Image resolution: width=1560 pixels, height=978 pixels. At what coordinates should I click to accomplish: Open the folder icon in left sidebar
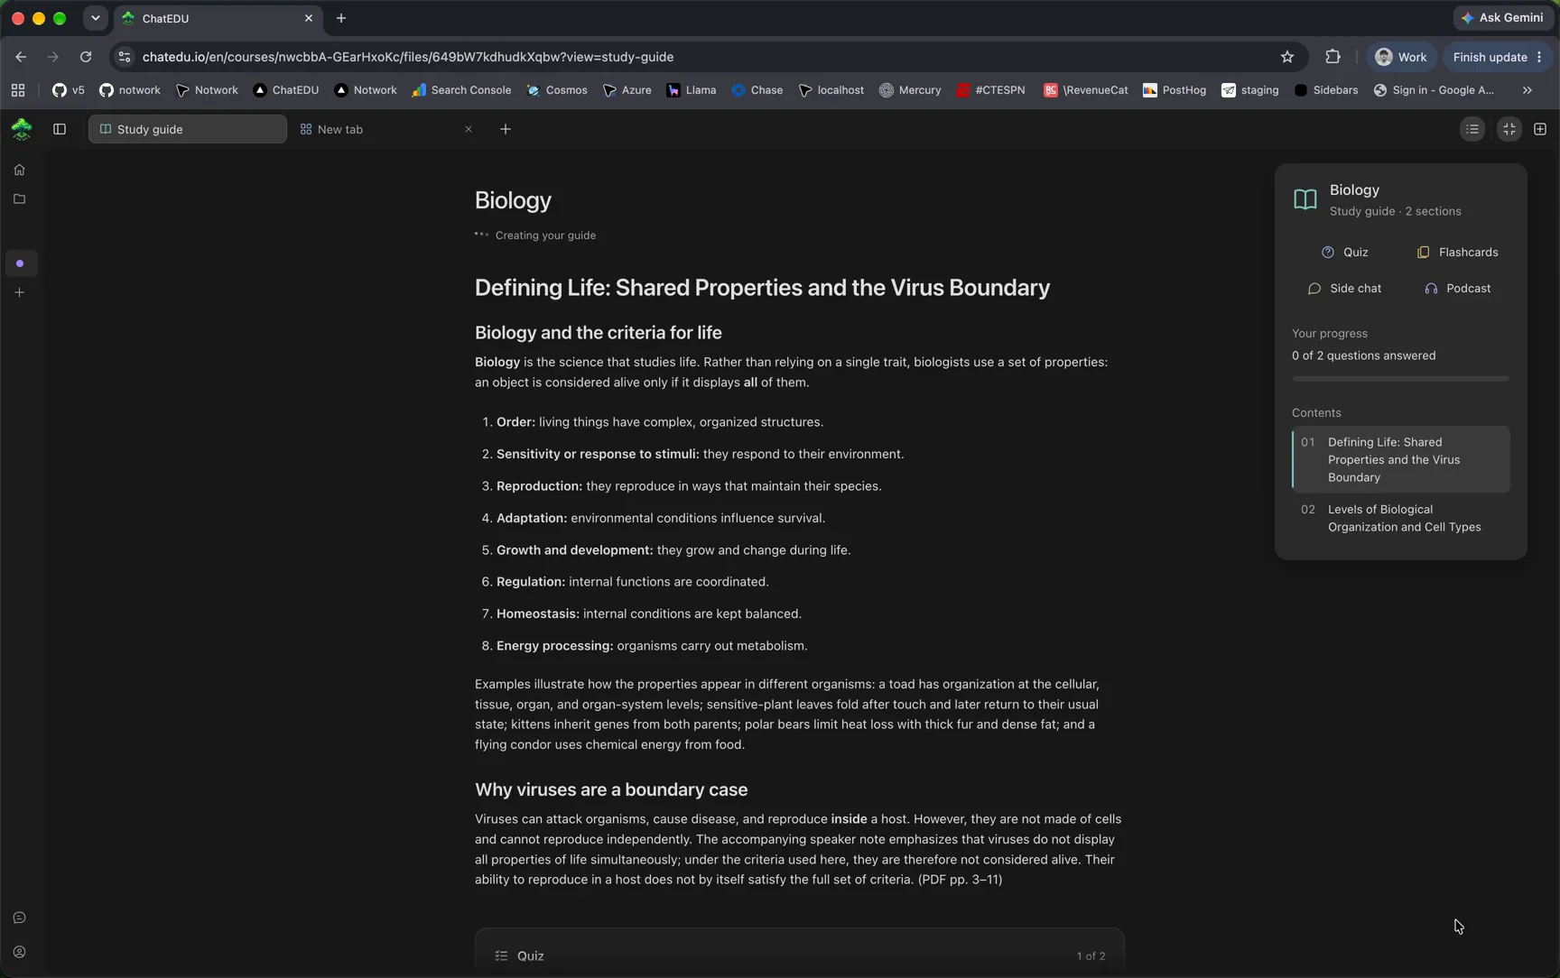point(19,199)
